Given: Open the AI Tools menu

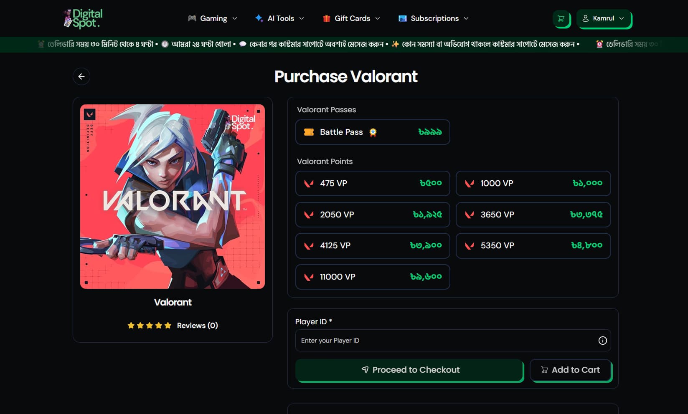Looking at the screenshot, I should pos(279,18).
